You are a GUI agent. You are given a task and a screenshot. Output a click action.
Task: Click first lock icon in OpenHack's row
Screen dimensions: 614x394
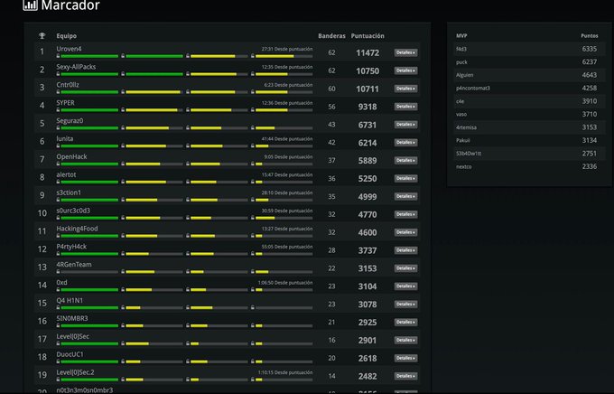[59, 164]
